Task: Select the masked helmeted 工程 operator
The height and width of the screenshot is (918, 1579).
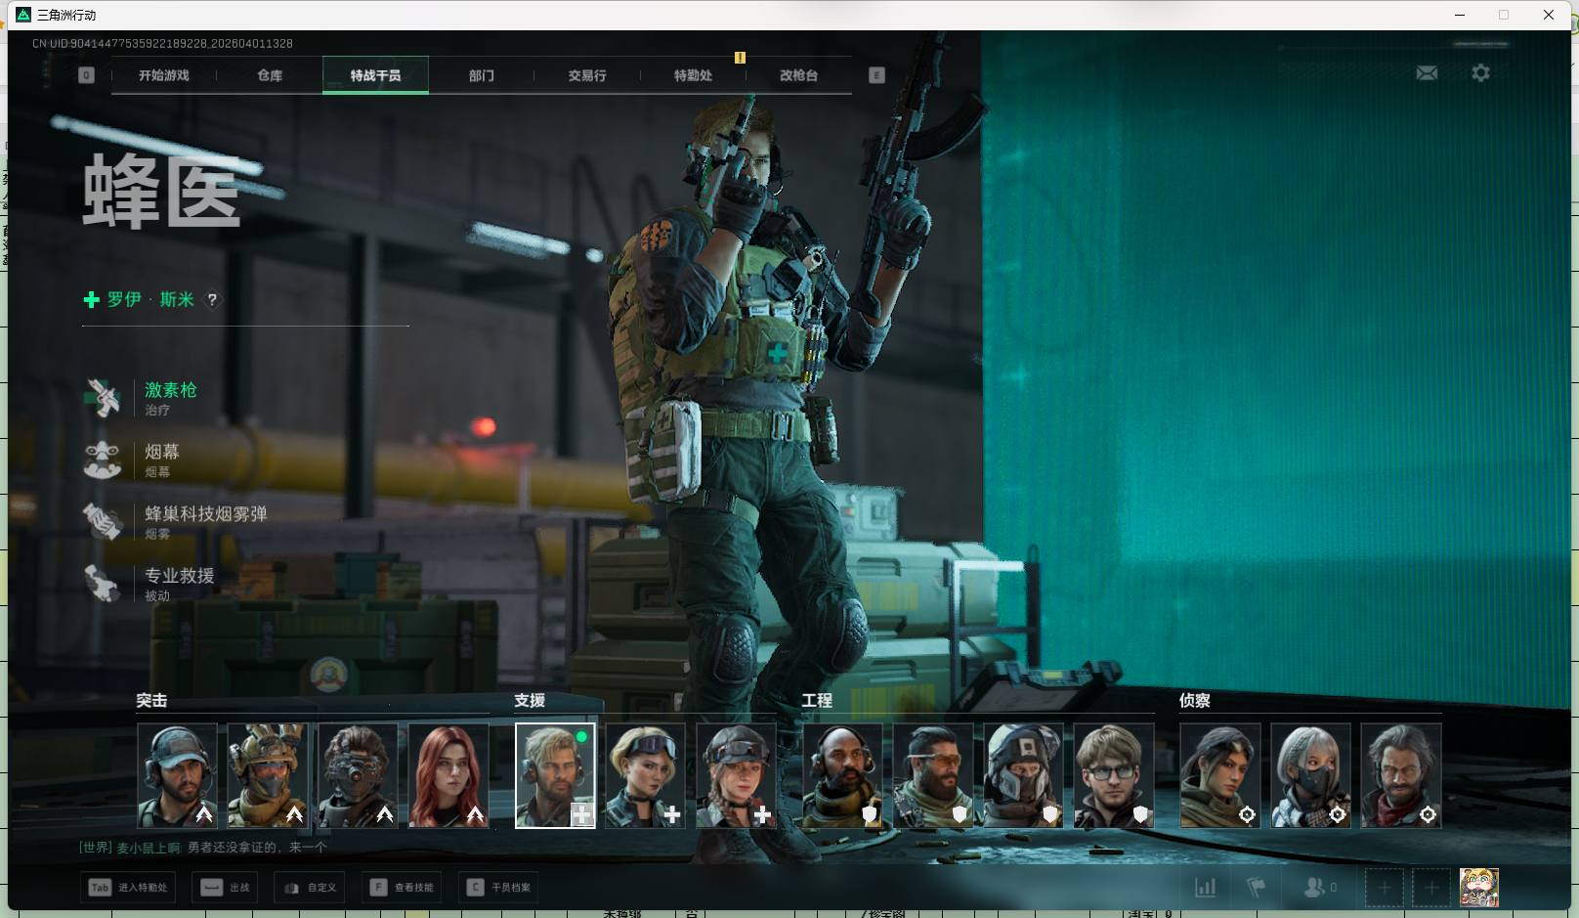Action: pos(1023,775)
